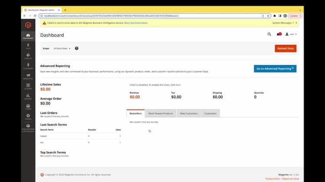
Task: Open the admin user account dropdown
Action: click(291, 34)
